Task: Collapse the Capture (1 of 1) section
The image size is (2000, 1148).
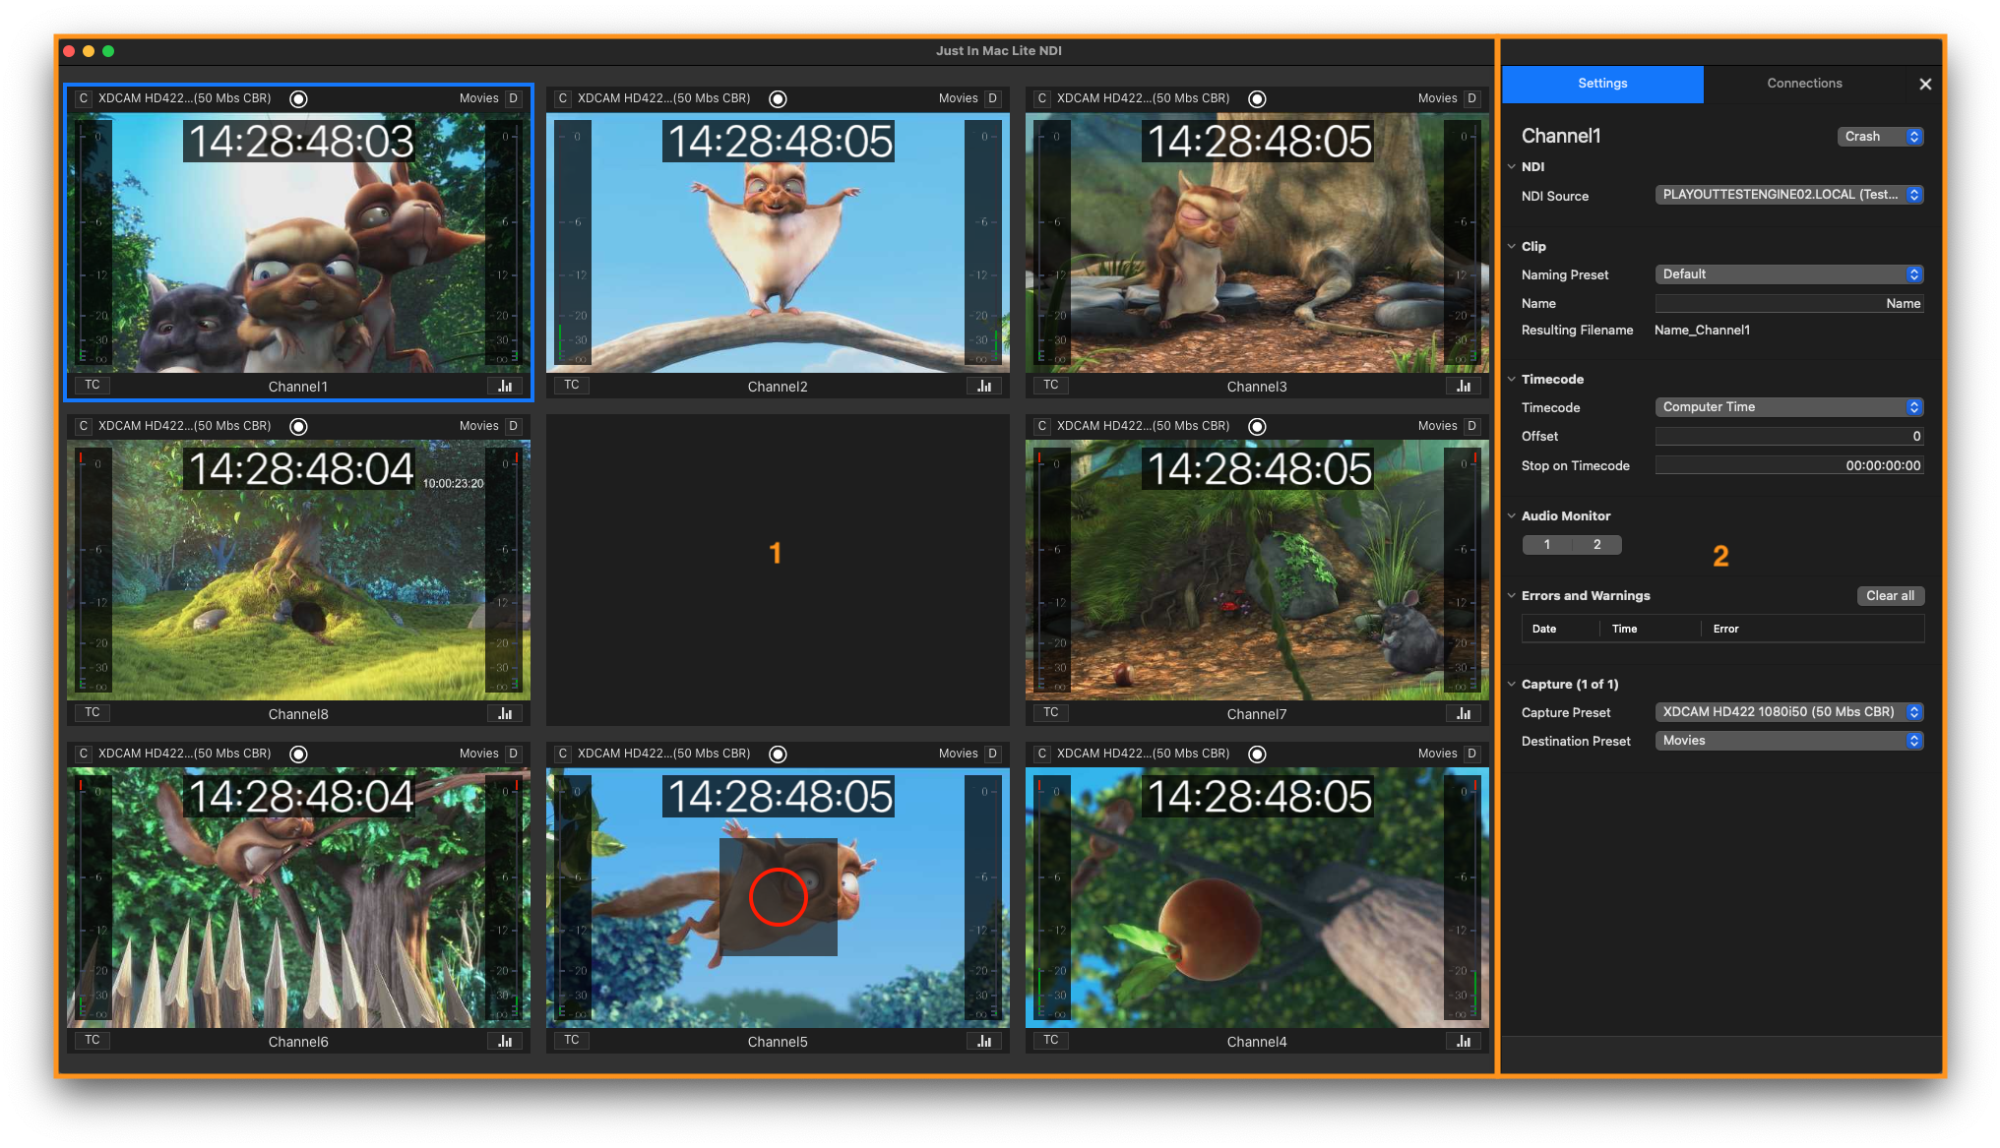Action: click(1512, 684)
